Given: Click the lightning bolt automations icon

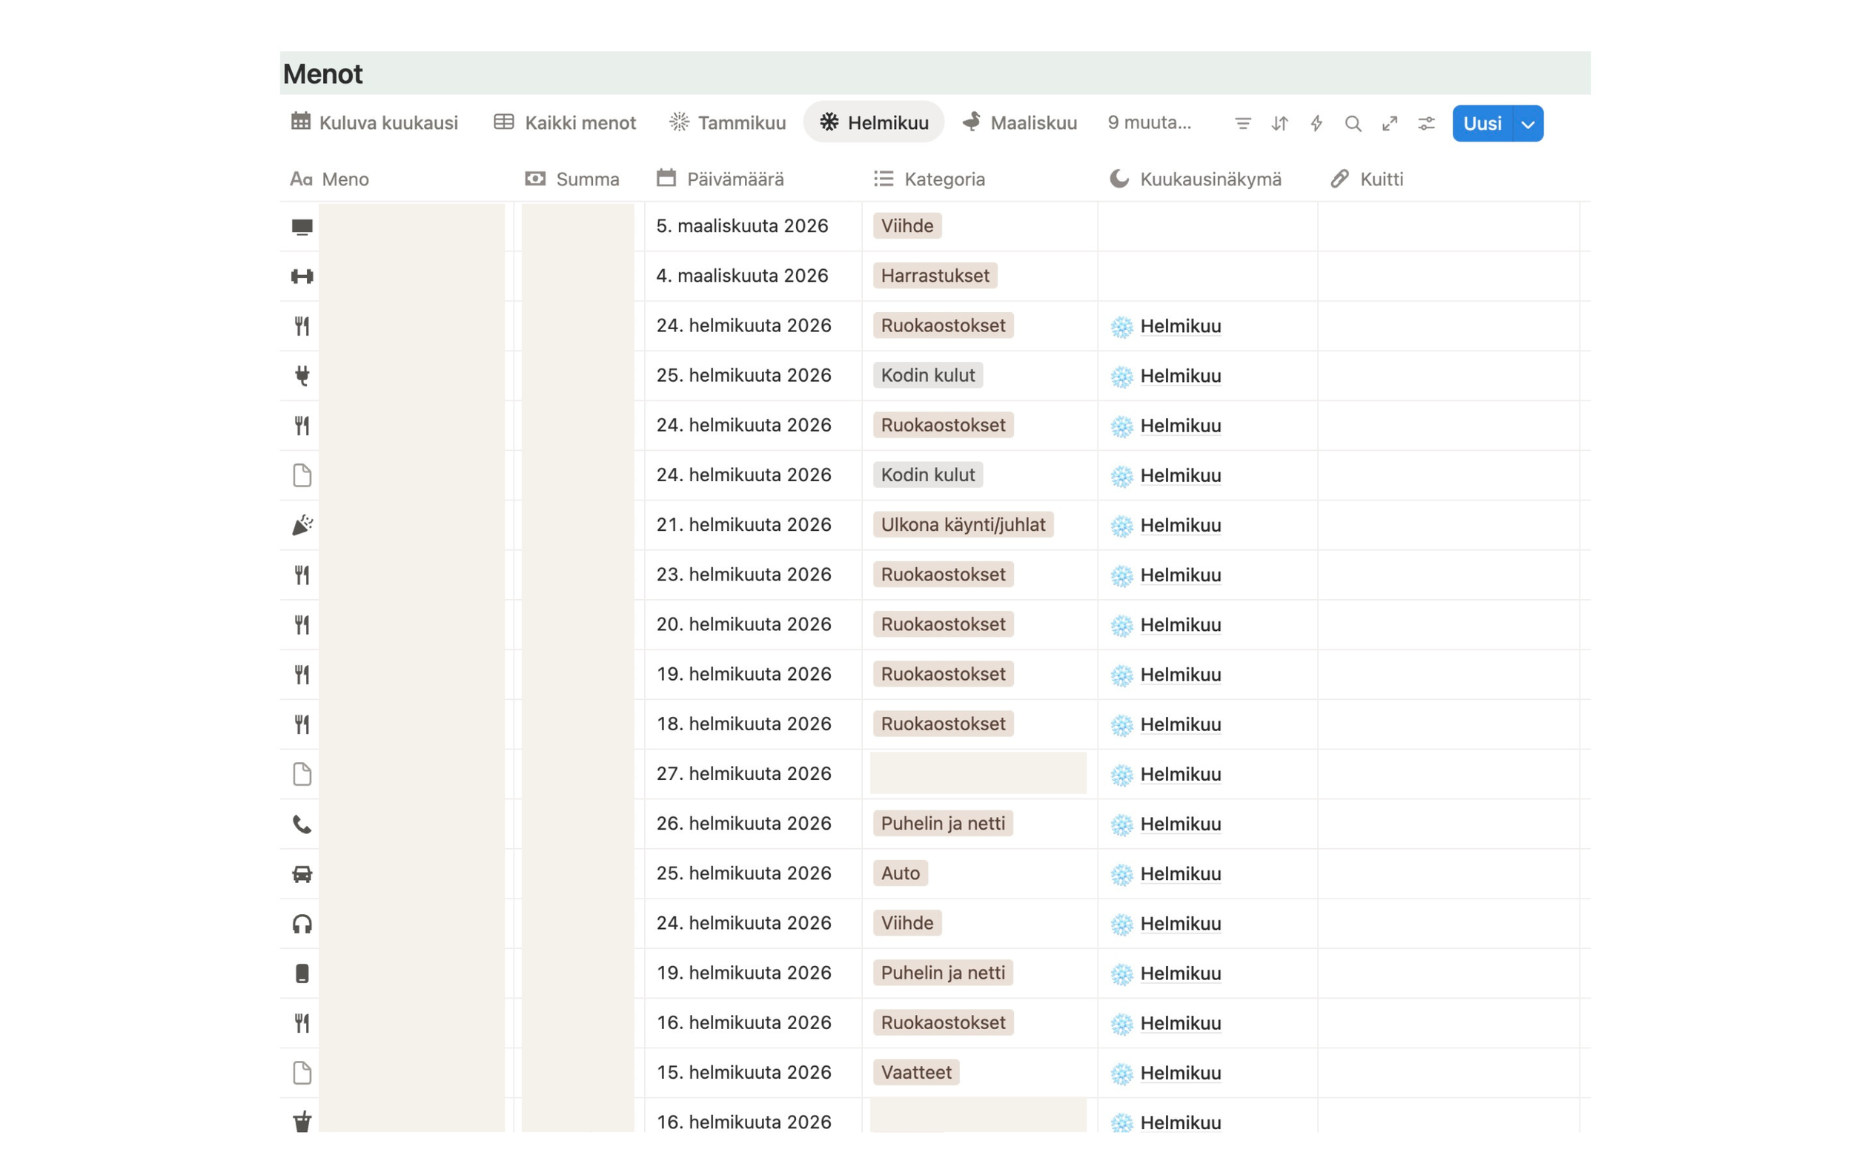Looking at the screenshot, I should click(x=1316, y=123).
